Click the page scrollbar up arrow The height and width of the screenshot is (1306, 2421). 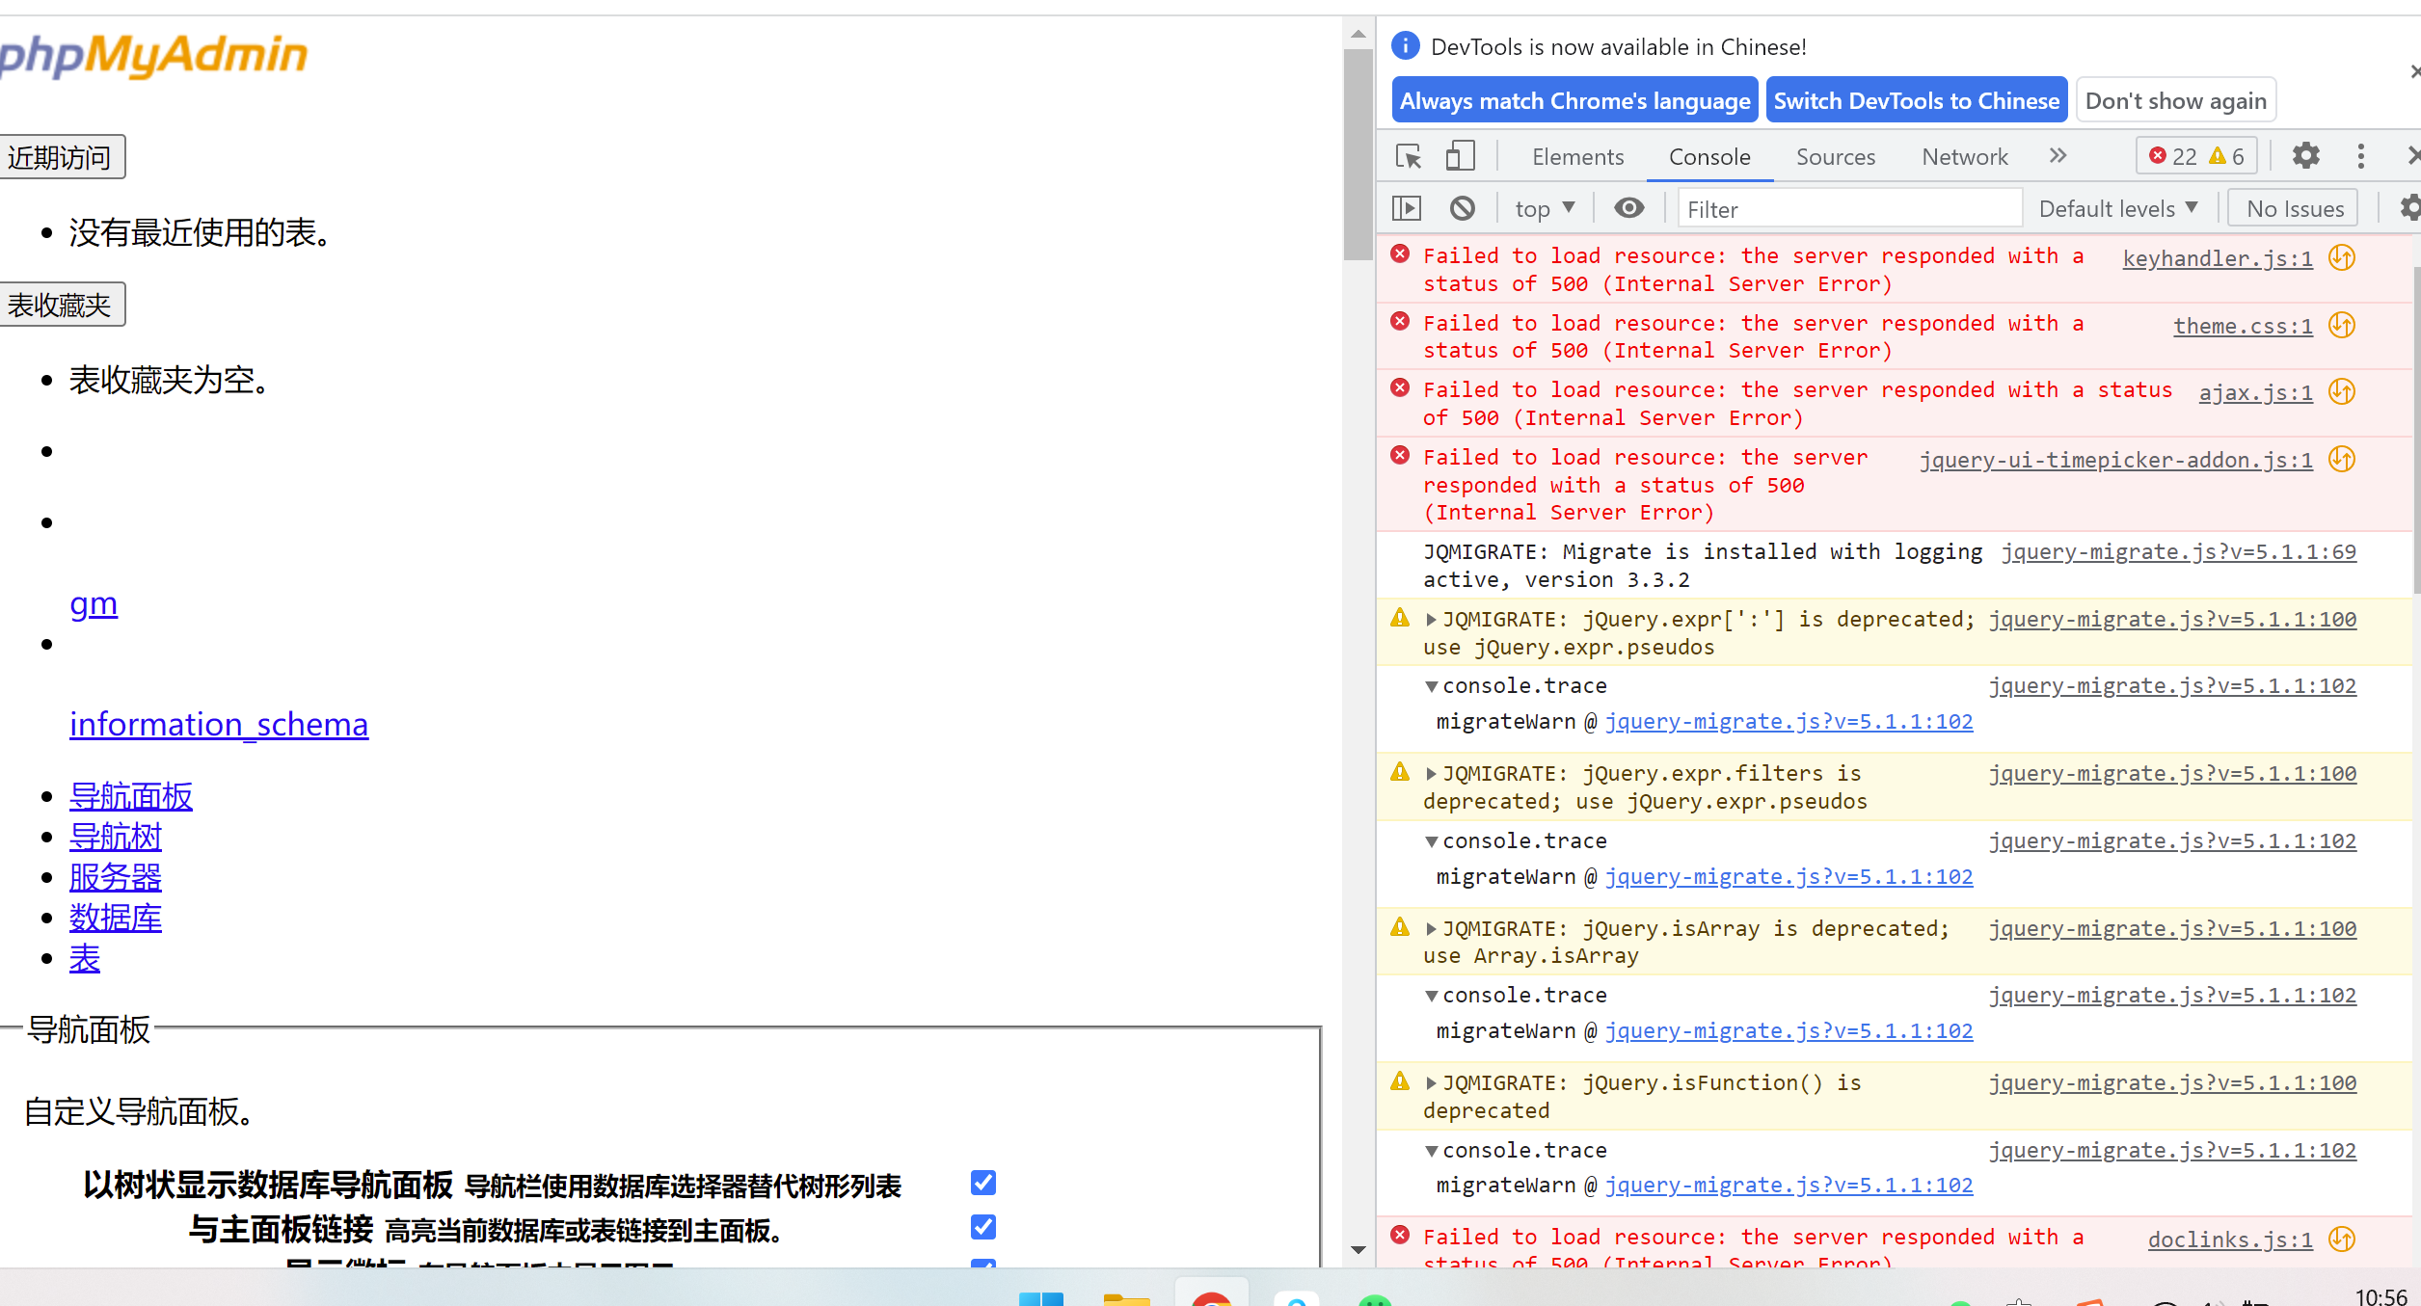point(1358,34)
